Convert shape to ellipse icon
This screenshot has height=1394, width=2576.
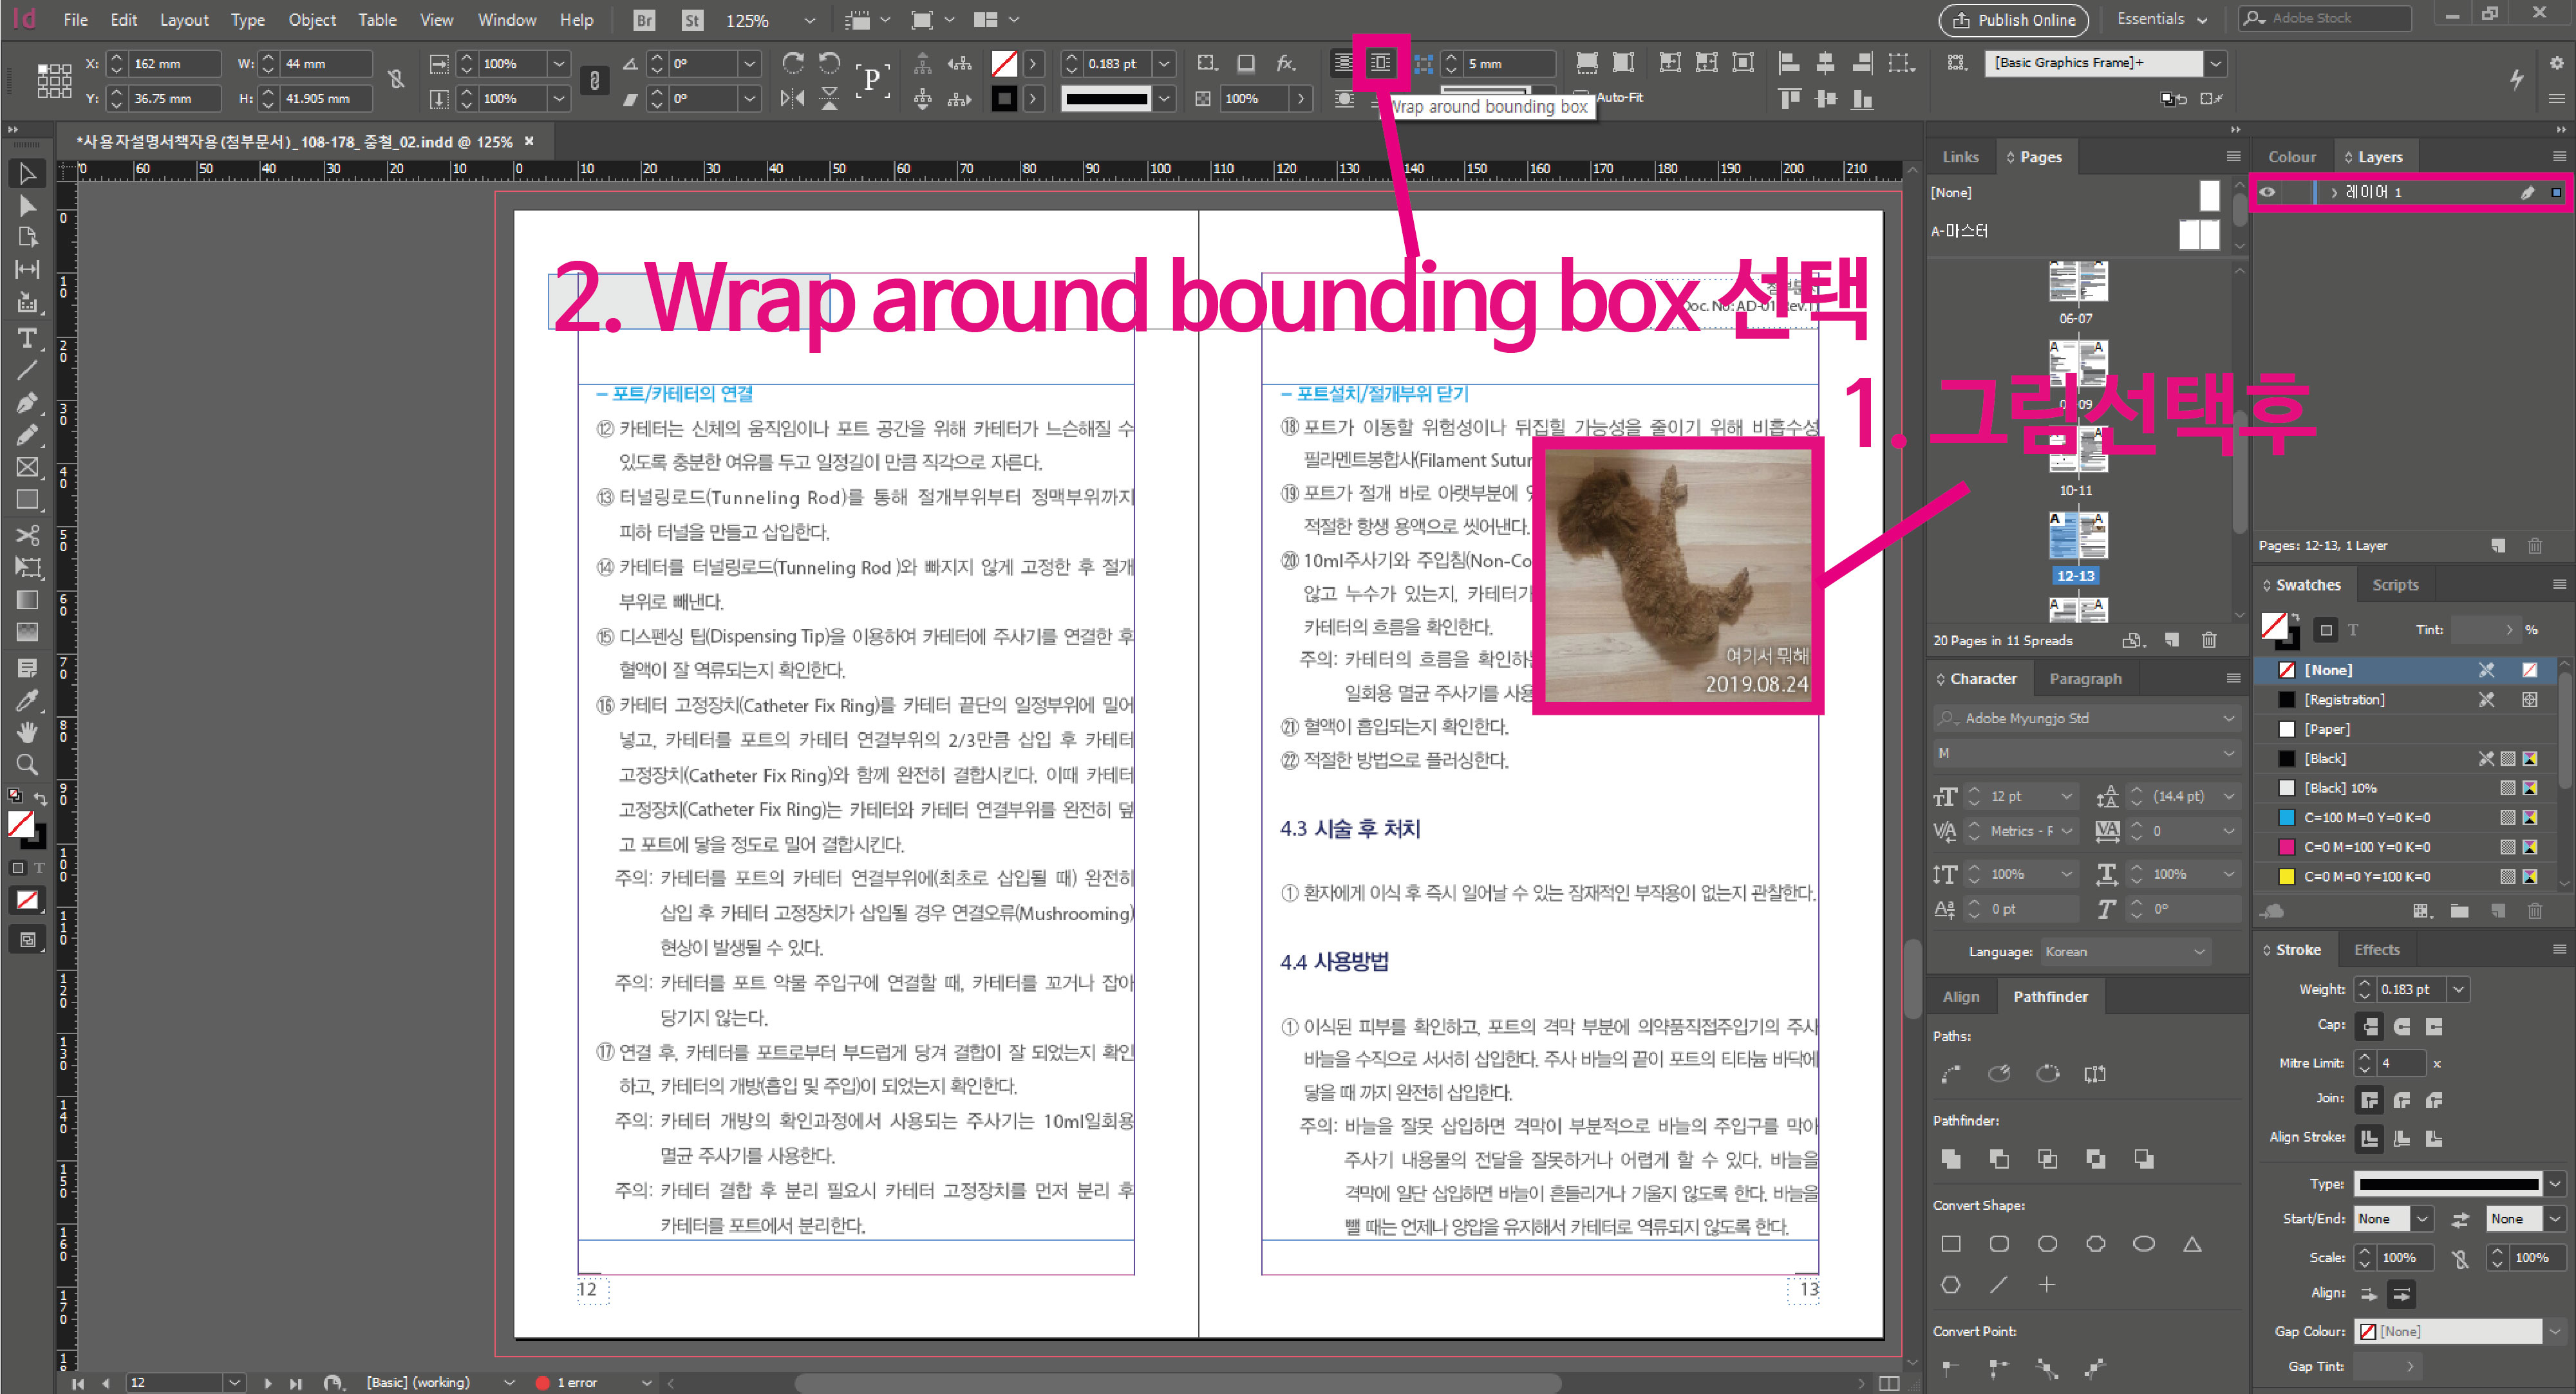2144,1244
